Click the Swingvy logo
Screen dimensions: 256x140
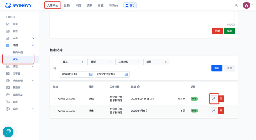[x=18, y=5]
